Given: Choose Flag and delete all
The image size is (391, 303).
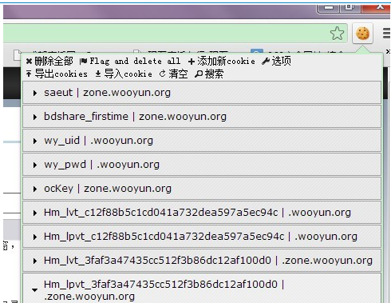Looking at the screenshot, I should click(x=135, y=62).
